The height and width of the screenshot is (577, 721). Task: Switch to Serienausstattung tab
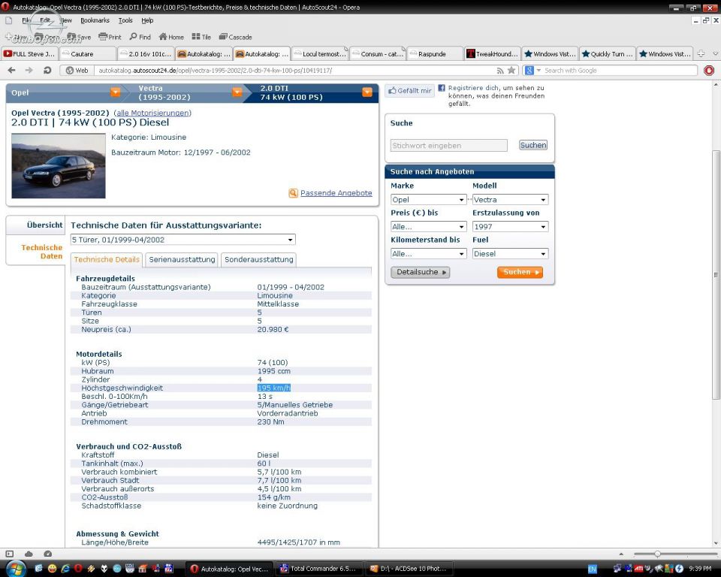pyautogui.click(x=182, y=259)
